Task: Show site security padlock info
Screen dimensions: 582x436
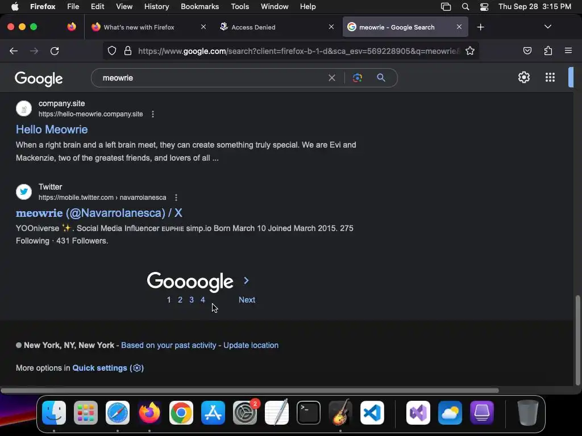Action: coord(128,51)
